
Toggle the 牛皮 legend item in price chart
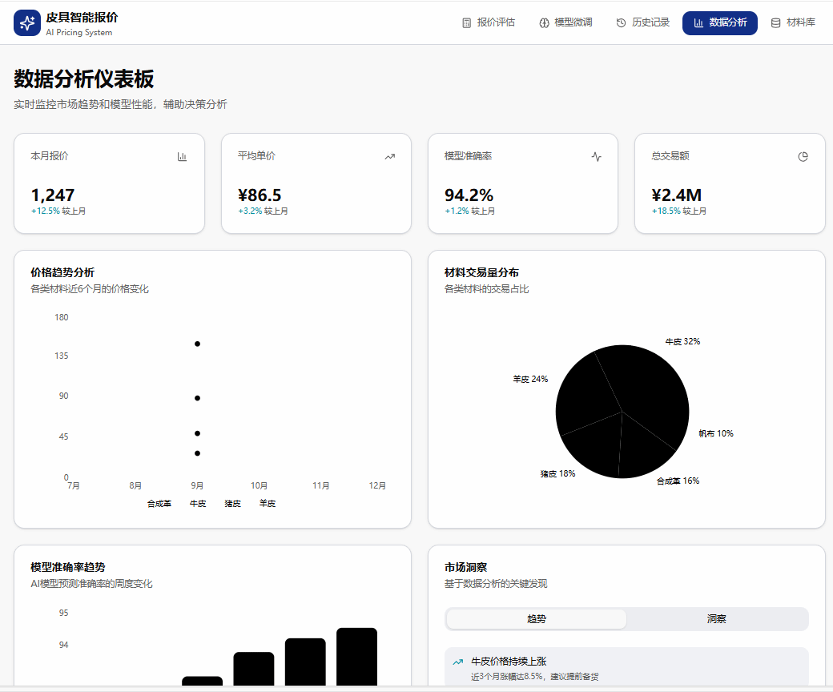[x=197, y=504]
